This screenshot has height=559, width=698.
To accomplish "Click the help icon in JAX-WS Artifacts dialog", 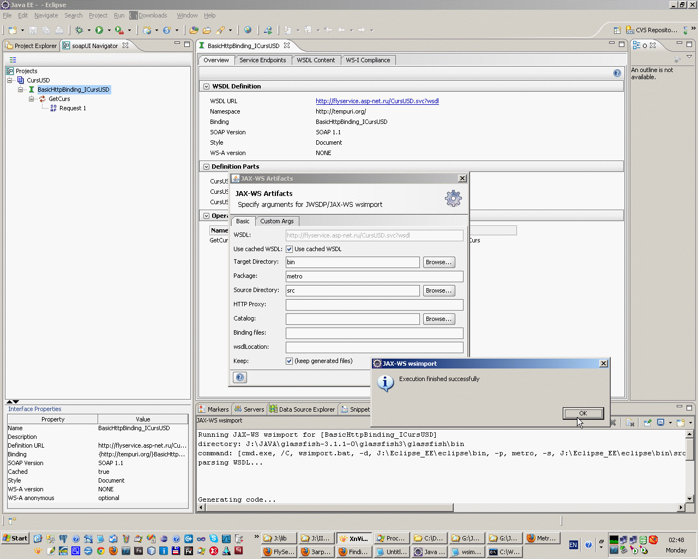I will click(x=240, y=377).
